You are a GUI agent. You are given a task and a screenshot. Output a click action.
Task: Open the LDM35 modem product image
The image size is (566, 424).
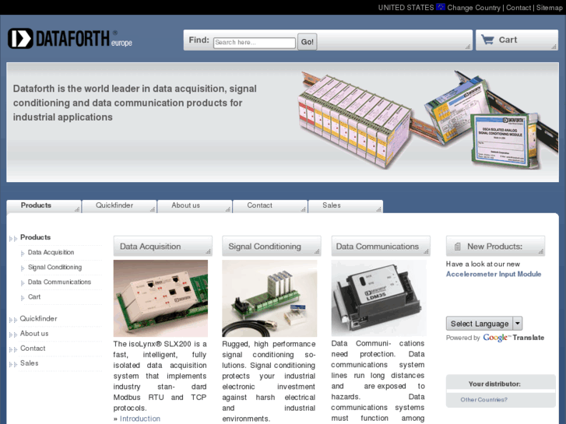(x=378, y=299)
